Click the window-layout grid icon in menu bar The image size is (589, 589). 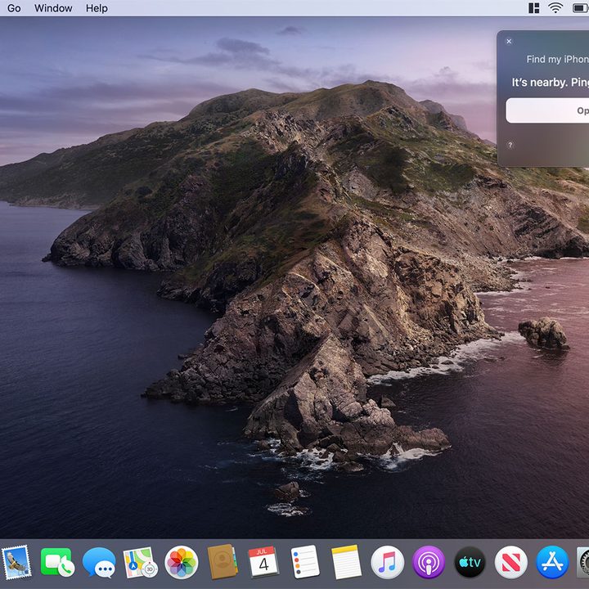coord(533,8)
